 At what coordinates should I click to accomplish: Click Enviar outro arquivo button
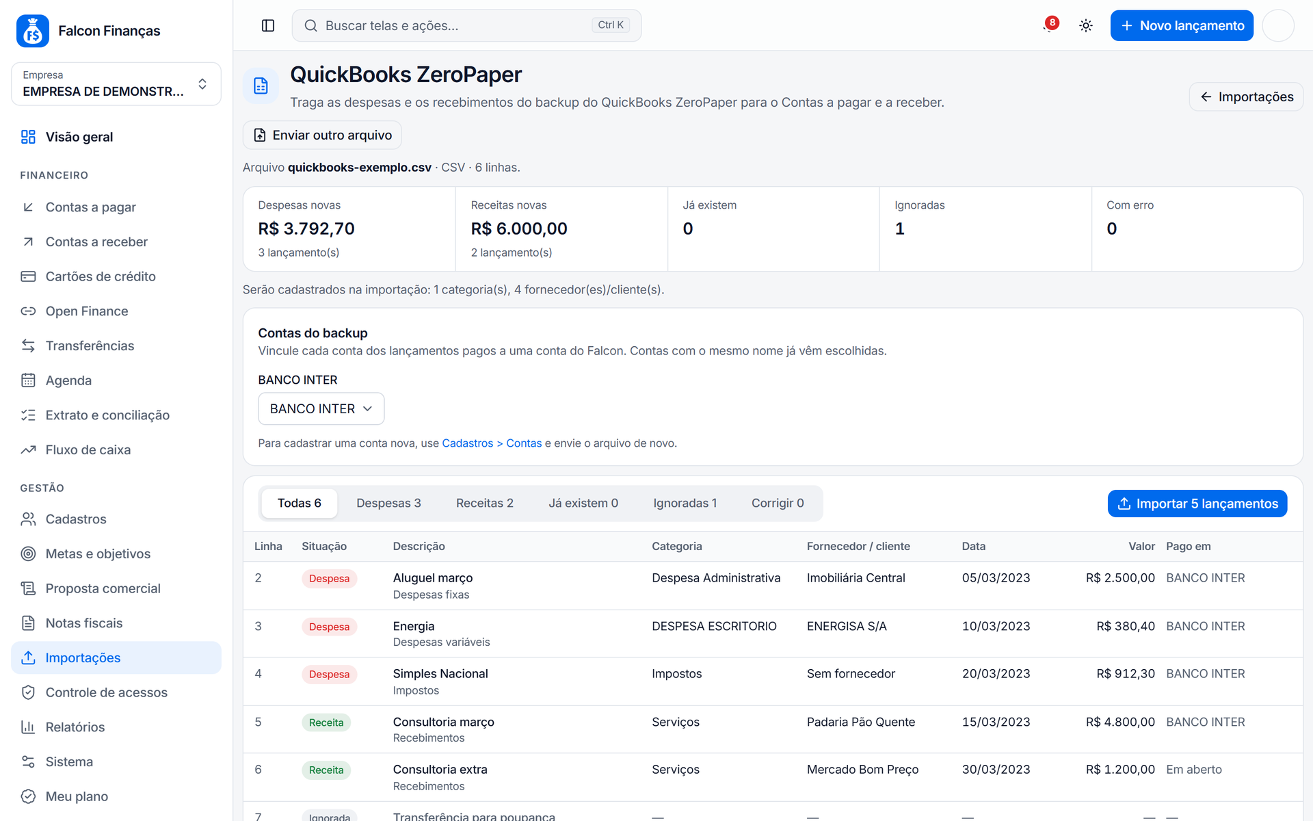point(322,135)
